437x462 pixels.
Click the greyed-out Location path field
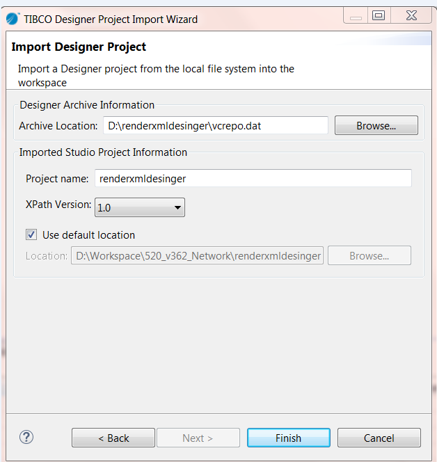pyautogui.click(x=197, y=256)
